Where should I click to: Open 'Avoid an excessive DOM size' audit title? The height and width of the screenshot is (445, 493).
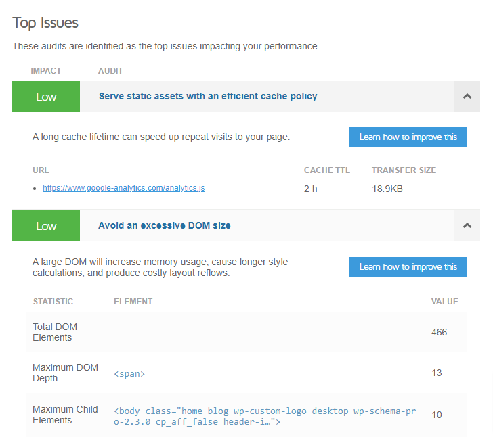tap(165, 225)
